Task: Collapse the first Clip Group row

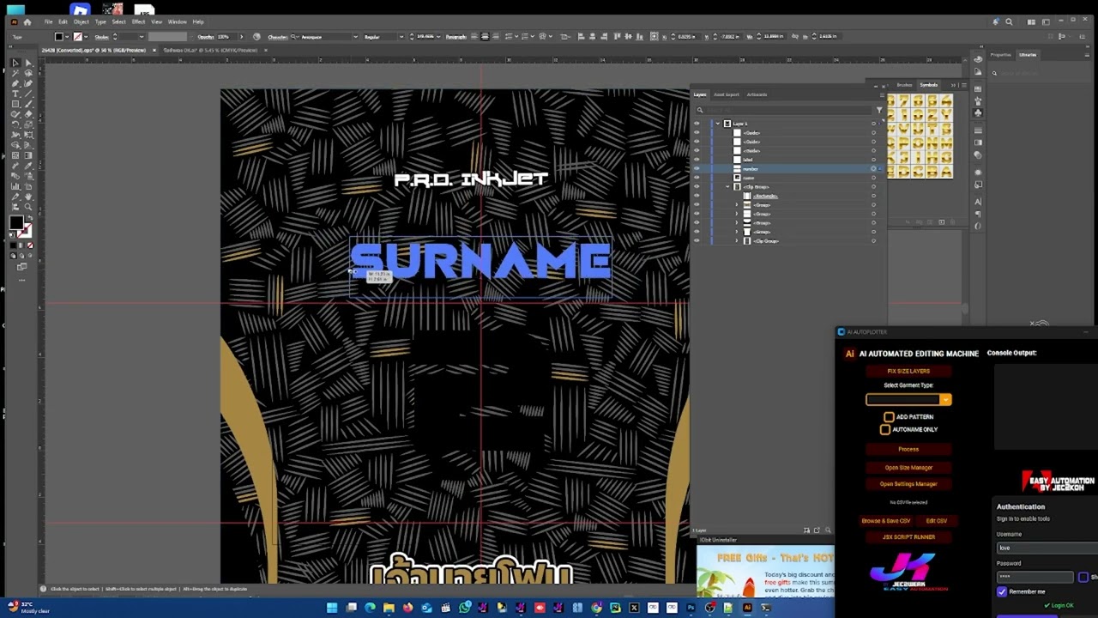Action: [727, 186]
